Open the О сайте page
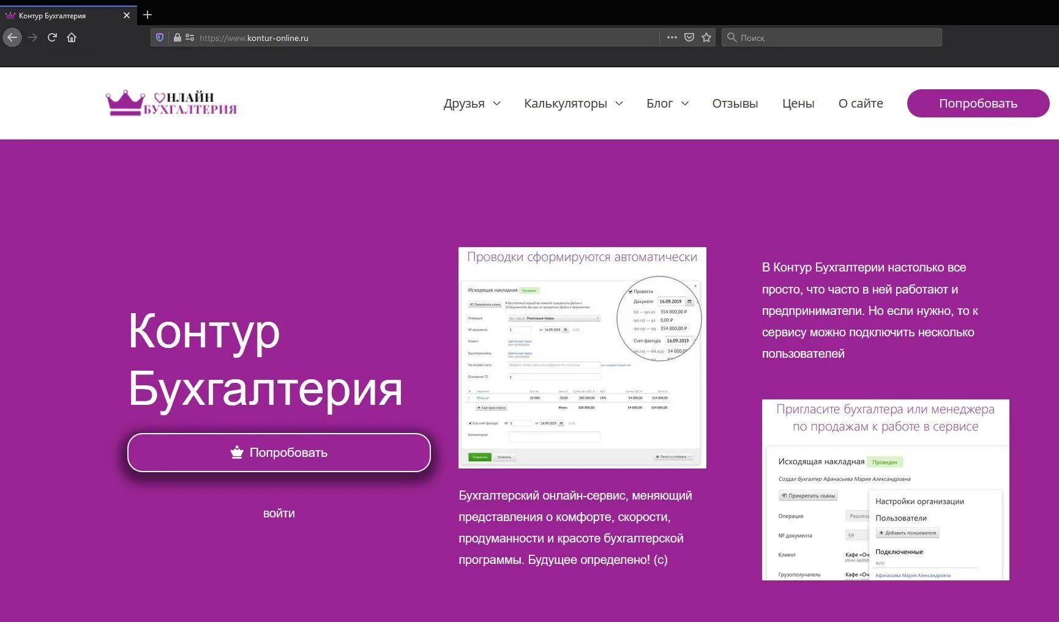This screenshot has width=1059, height=622. tap(861, 103)
